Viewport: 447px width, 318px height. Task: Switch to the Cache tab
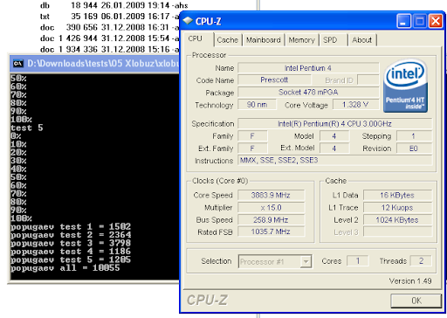tap(227, 40)
